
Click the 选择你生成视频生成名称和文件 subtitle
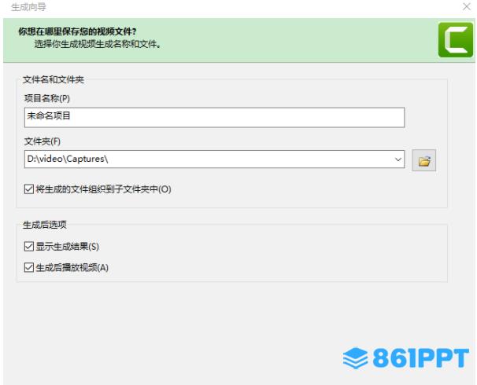point(98,44)
